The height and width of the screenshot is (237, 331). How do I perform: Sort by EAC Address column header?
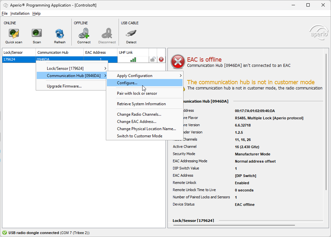coord(100,52)
